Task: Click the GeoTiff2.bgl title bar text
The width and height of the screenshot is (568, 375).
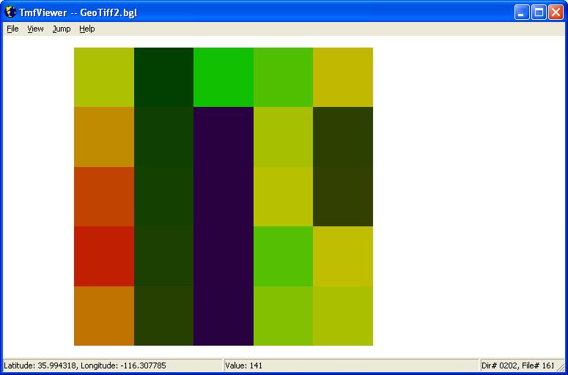Action: [x=108, y=13]
